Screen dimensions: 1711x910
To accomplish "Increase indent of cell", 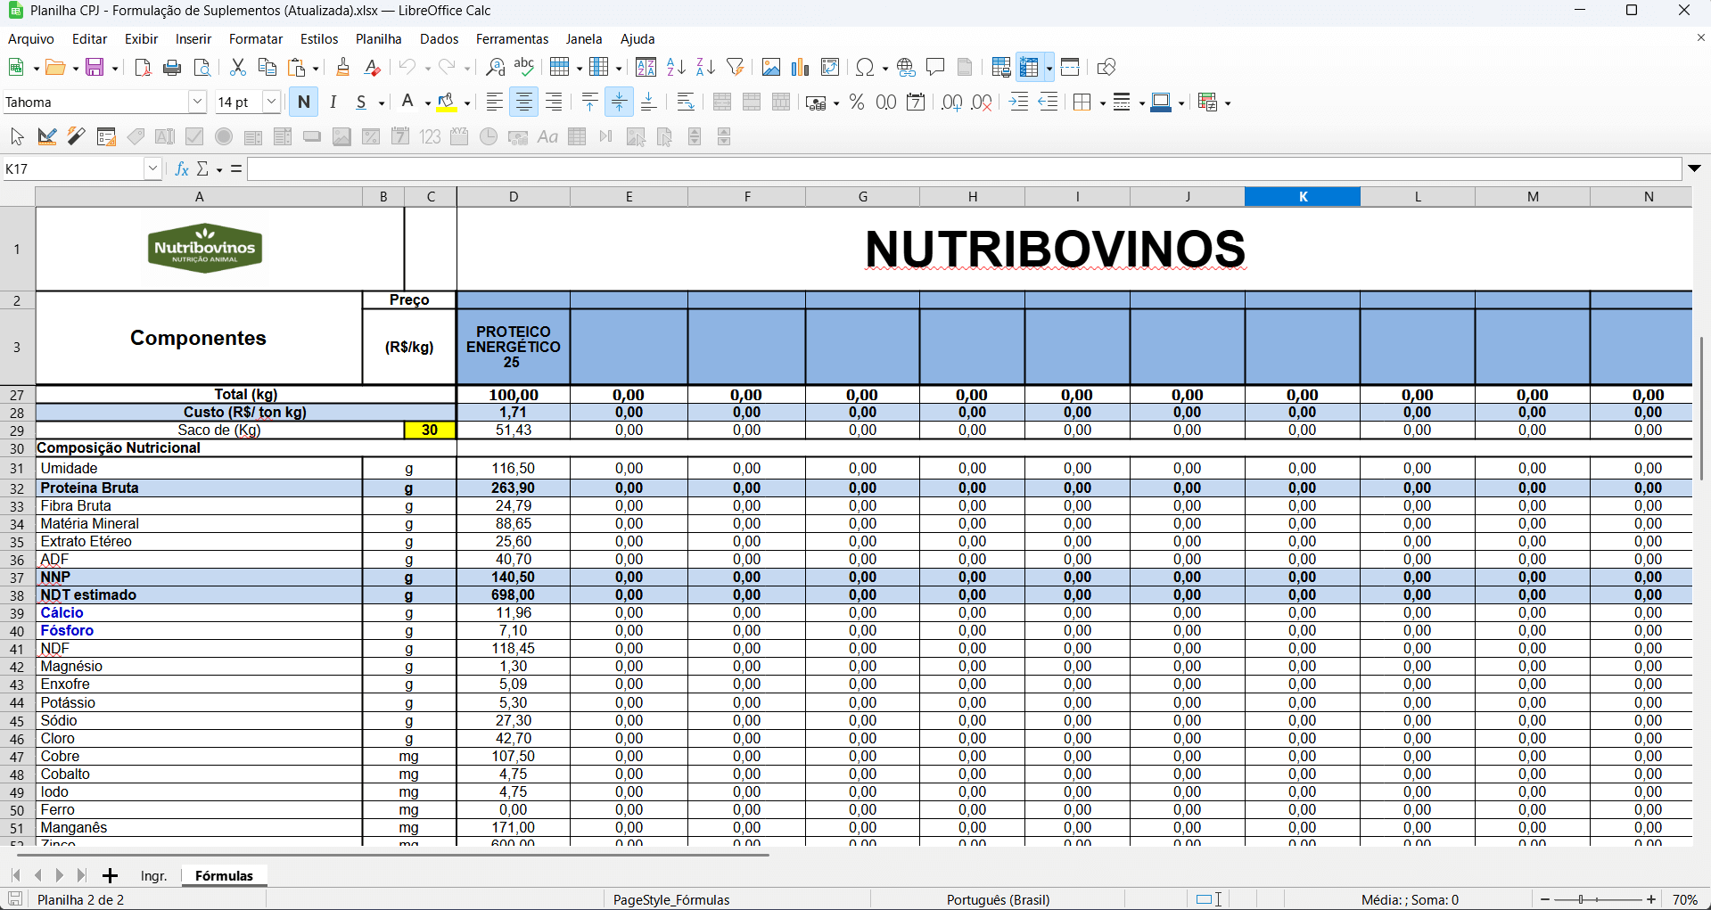I will click(x=1018, y=102).
